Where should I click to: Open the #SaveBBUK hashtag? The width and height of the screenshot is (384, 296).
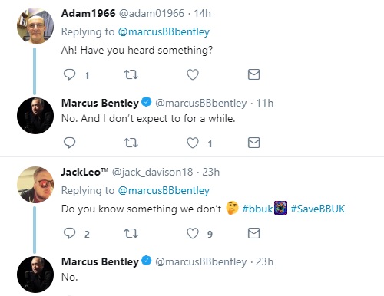coord(318,209)
